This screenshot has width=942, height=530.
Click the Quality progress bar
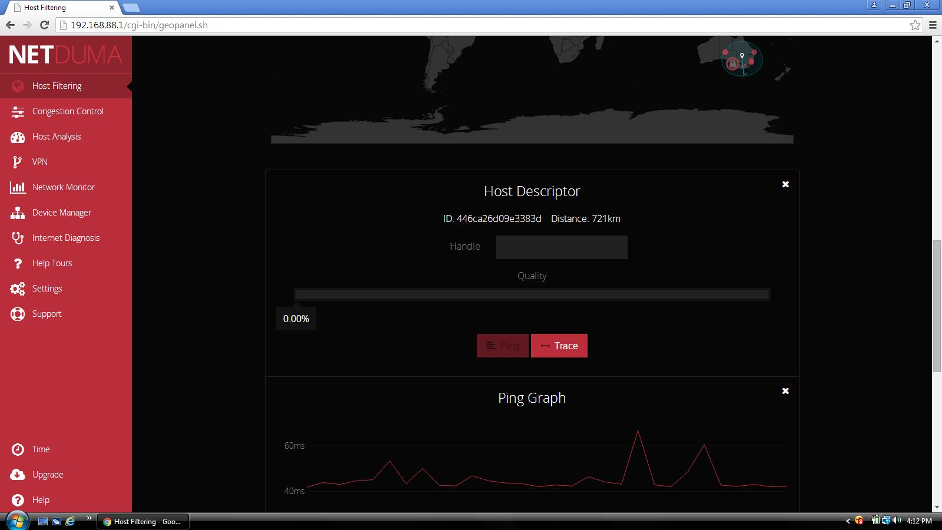click(532, 294)
